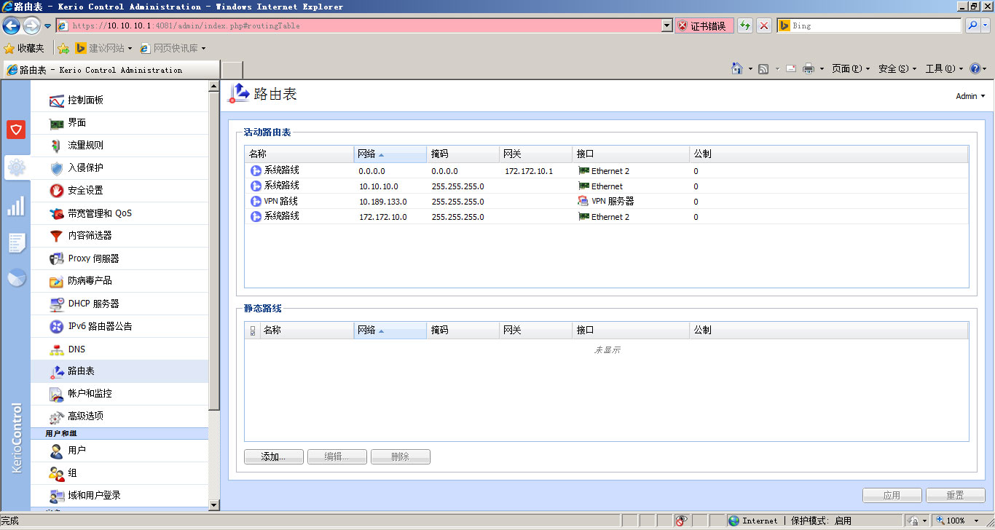Expand the address bar URL dropdown
Viewport: 995px width, 530px height.
pyautogui.click(x=666, y=26)
